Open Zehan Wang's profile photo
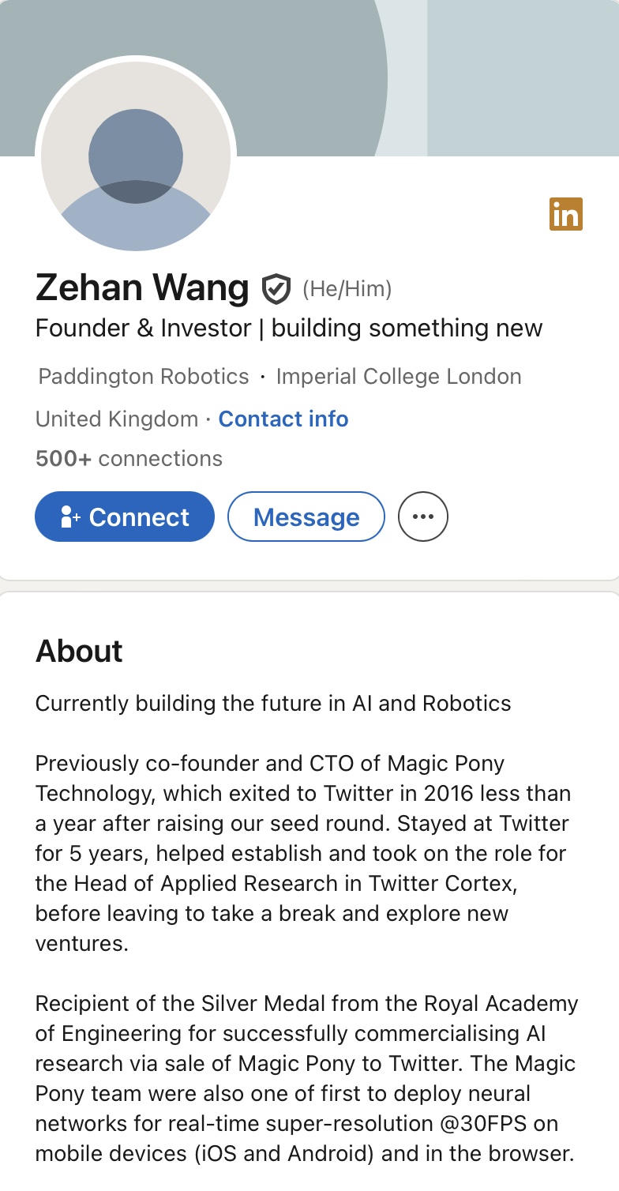619x1191 pixels. click(x=136, y=157)
